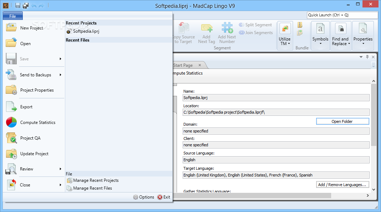Click the Source Language field

276,160
